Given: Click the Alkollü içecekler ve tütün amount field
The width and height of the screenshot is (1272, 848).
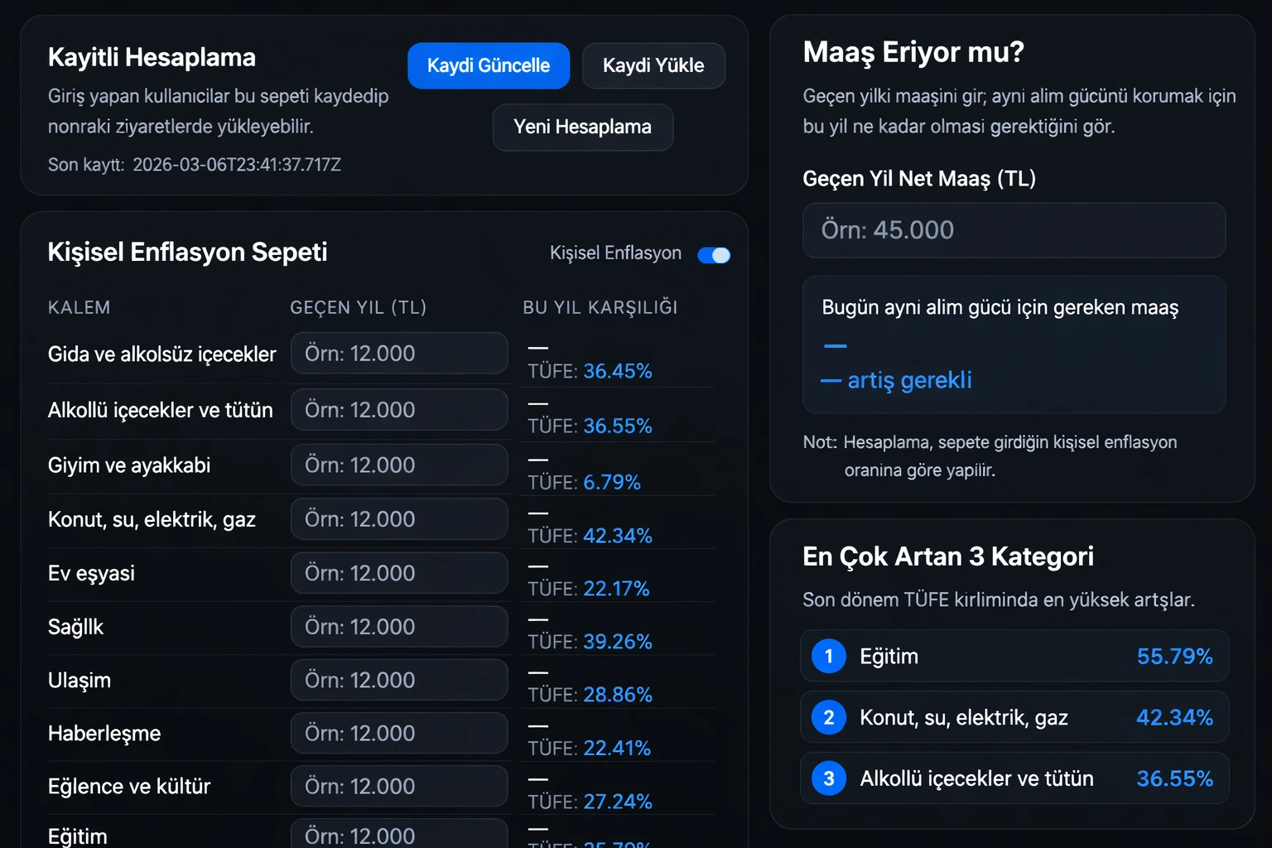Looking at the screenshot, I should pyautogui.click(x=398, y=409).
